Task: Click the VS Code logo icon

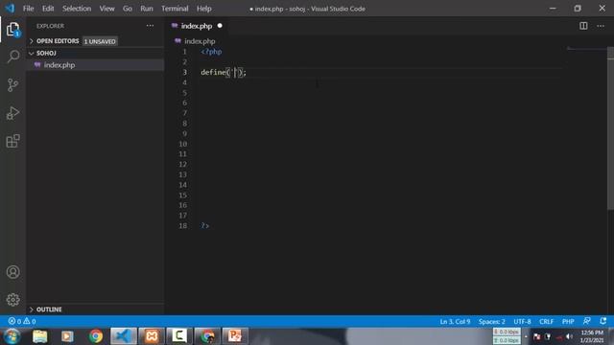Action: pyautogui.click(x=10, y=9)
